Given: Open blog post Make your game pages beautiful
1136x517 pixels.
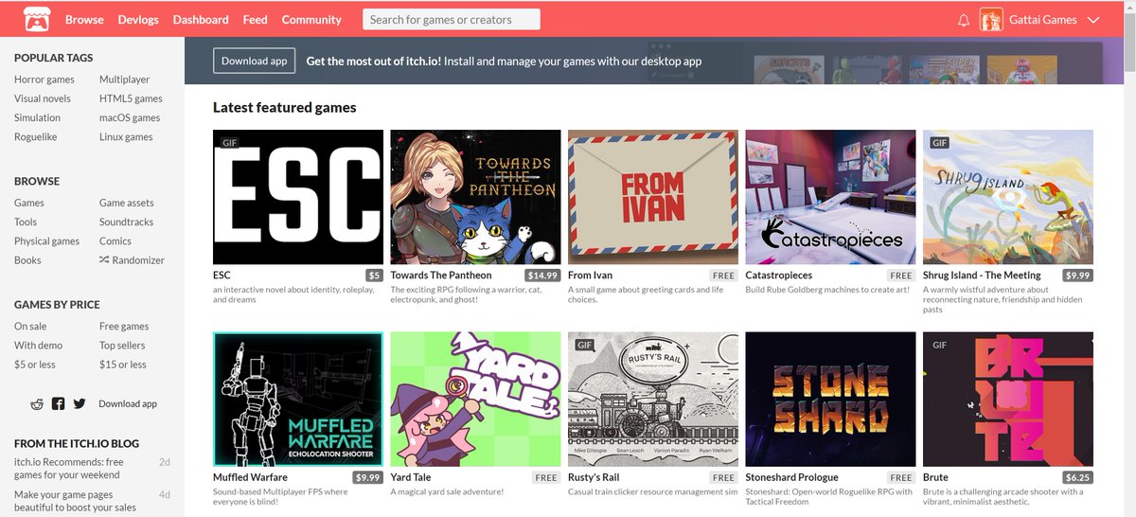Looking at the screenshot, I should 75,501.
